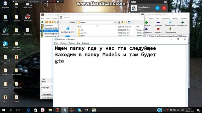
Task: Click the Windows Start button
Action: (3, 110)
